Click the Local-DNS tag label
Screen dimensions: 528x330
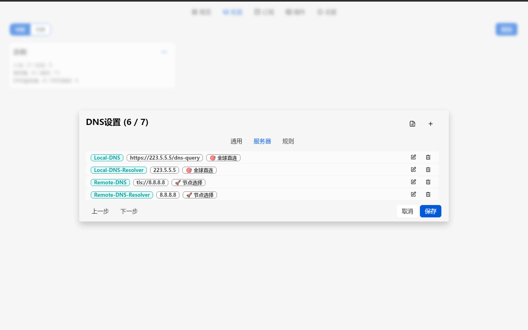click(x=107, y=158)
